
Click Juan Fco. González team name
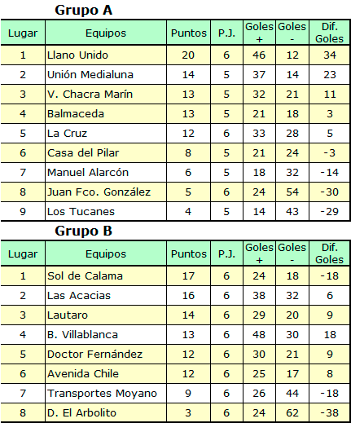[99, 192]
